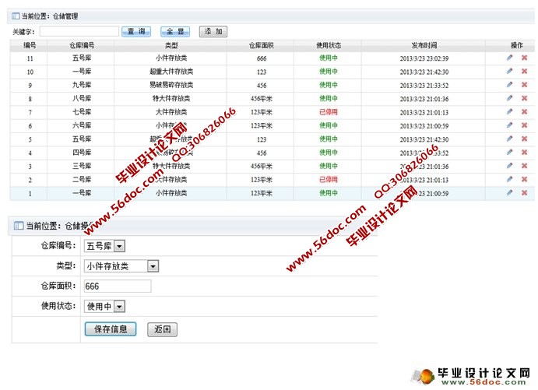Click the 查询 search button
The image size is (538, 390).
click(x=137, y=32)
